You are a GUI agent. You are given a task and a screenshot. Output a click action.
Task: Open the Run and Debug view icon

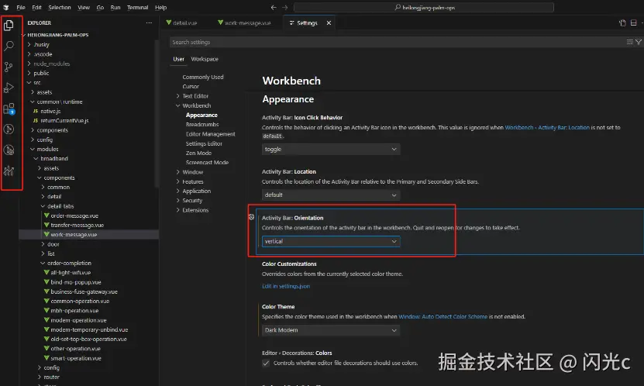(9, 88)
